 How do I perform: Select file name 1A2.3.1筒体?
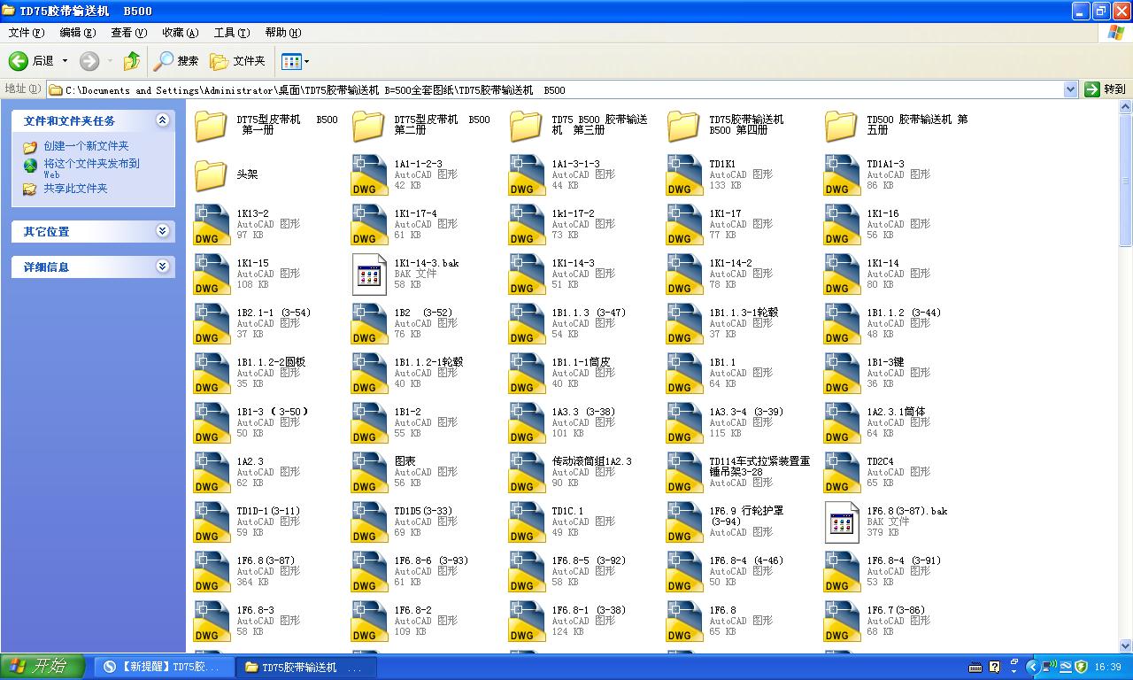pyautogui.click(x=896, y=412)
